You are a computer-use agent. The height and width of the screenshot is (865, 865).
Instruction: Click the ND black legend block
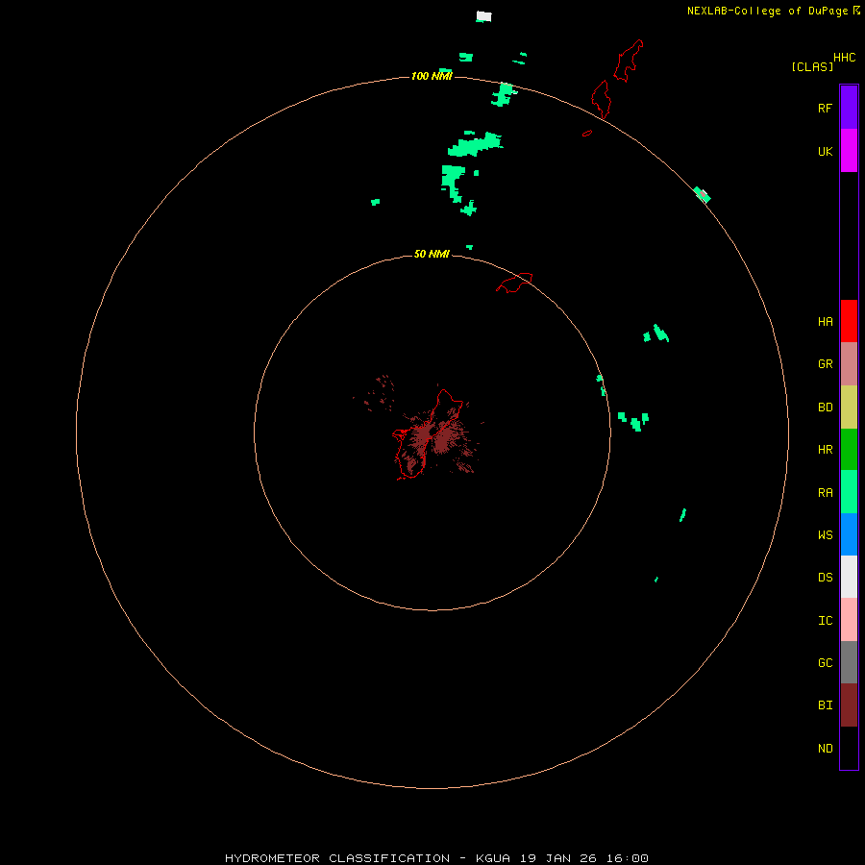click(x=849, y=748)
